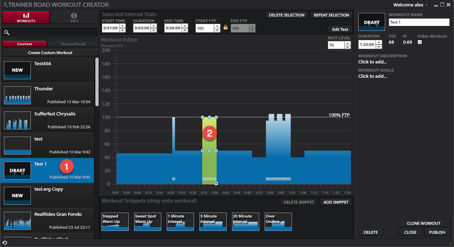This screenshot has width=454, height=247.
Task: Select the 20 Minute Interval snippet
Action: point(246,222)
